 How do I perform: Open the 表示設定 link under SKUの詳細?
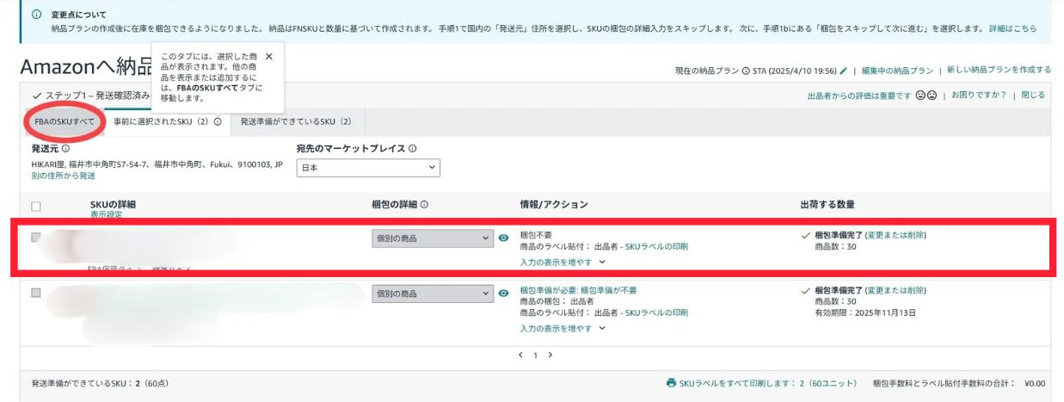click(106, 214)
